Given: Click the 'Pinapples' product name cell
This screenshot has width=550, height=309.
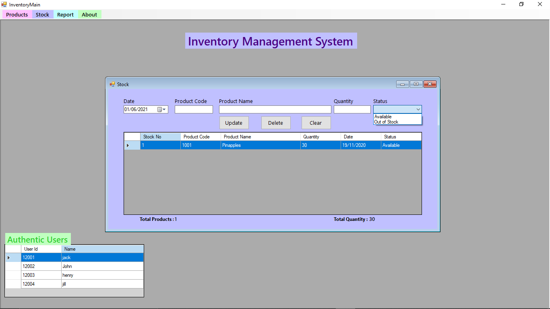Looking at the screenshot, I should (x=261, y=145).
